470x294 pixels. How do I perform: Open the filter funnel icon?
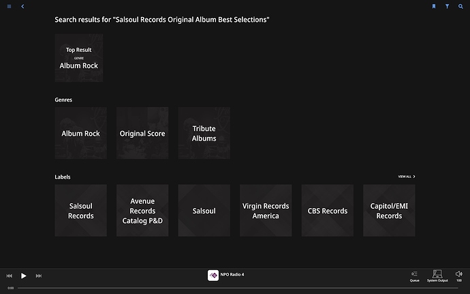(x=447, y=6)
